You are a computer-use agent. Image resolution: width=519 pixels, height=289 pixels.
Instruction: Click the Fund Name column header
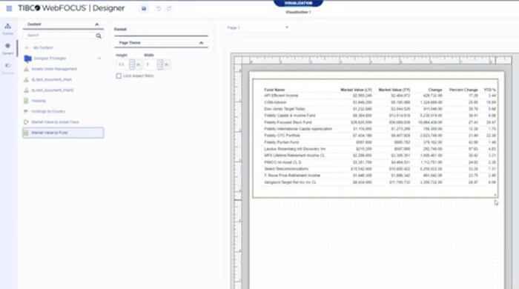[274, 90]
